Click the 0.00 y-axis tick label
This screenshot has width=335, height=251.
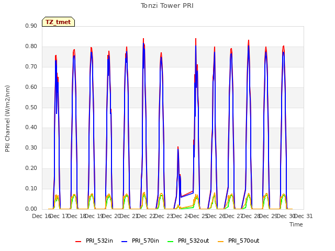click(x=31, y=209)
